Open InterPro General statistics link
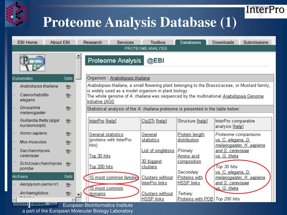The width and height of the screenshot is (287, 215). 106,135
